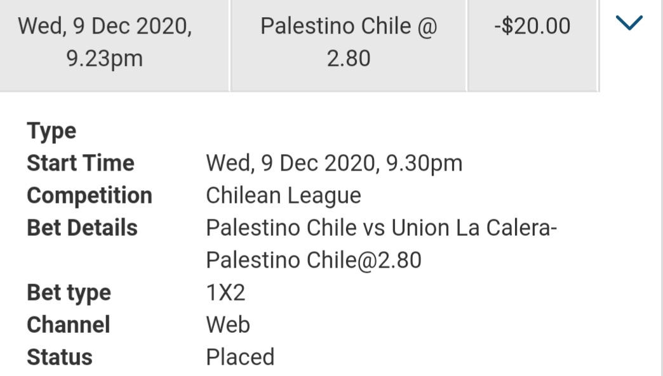The width and height of the screenshot is (663, 376).
Task: Select the 1X2 bet type value
Action: (x=225, y=293)
